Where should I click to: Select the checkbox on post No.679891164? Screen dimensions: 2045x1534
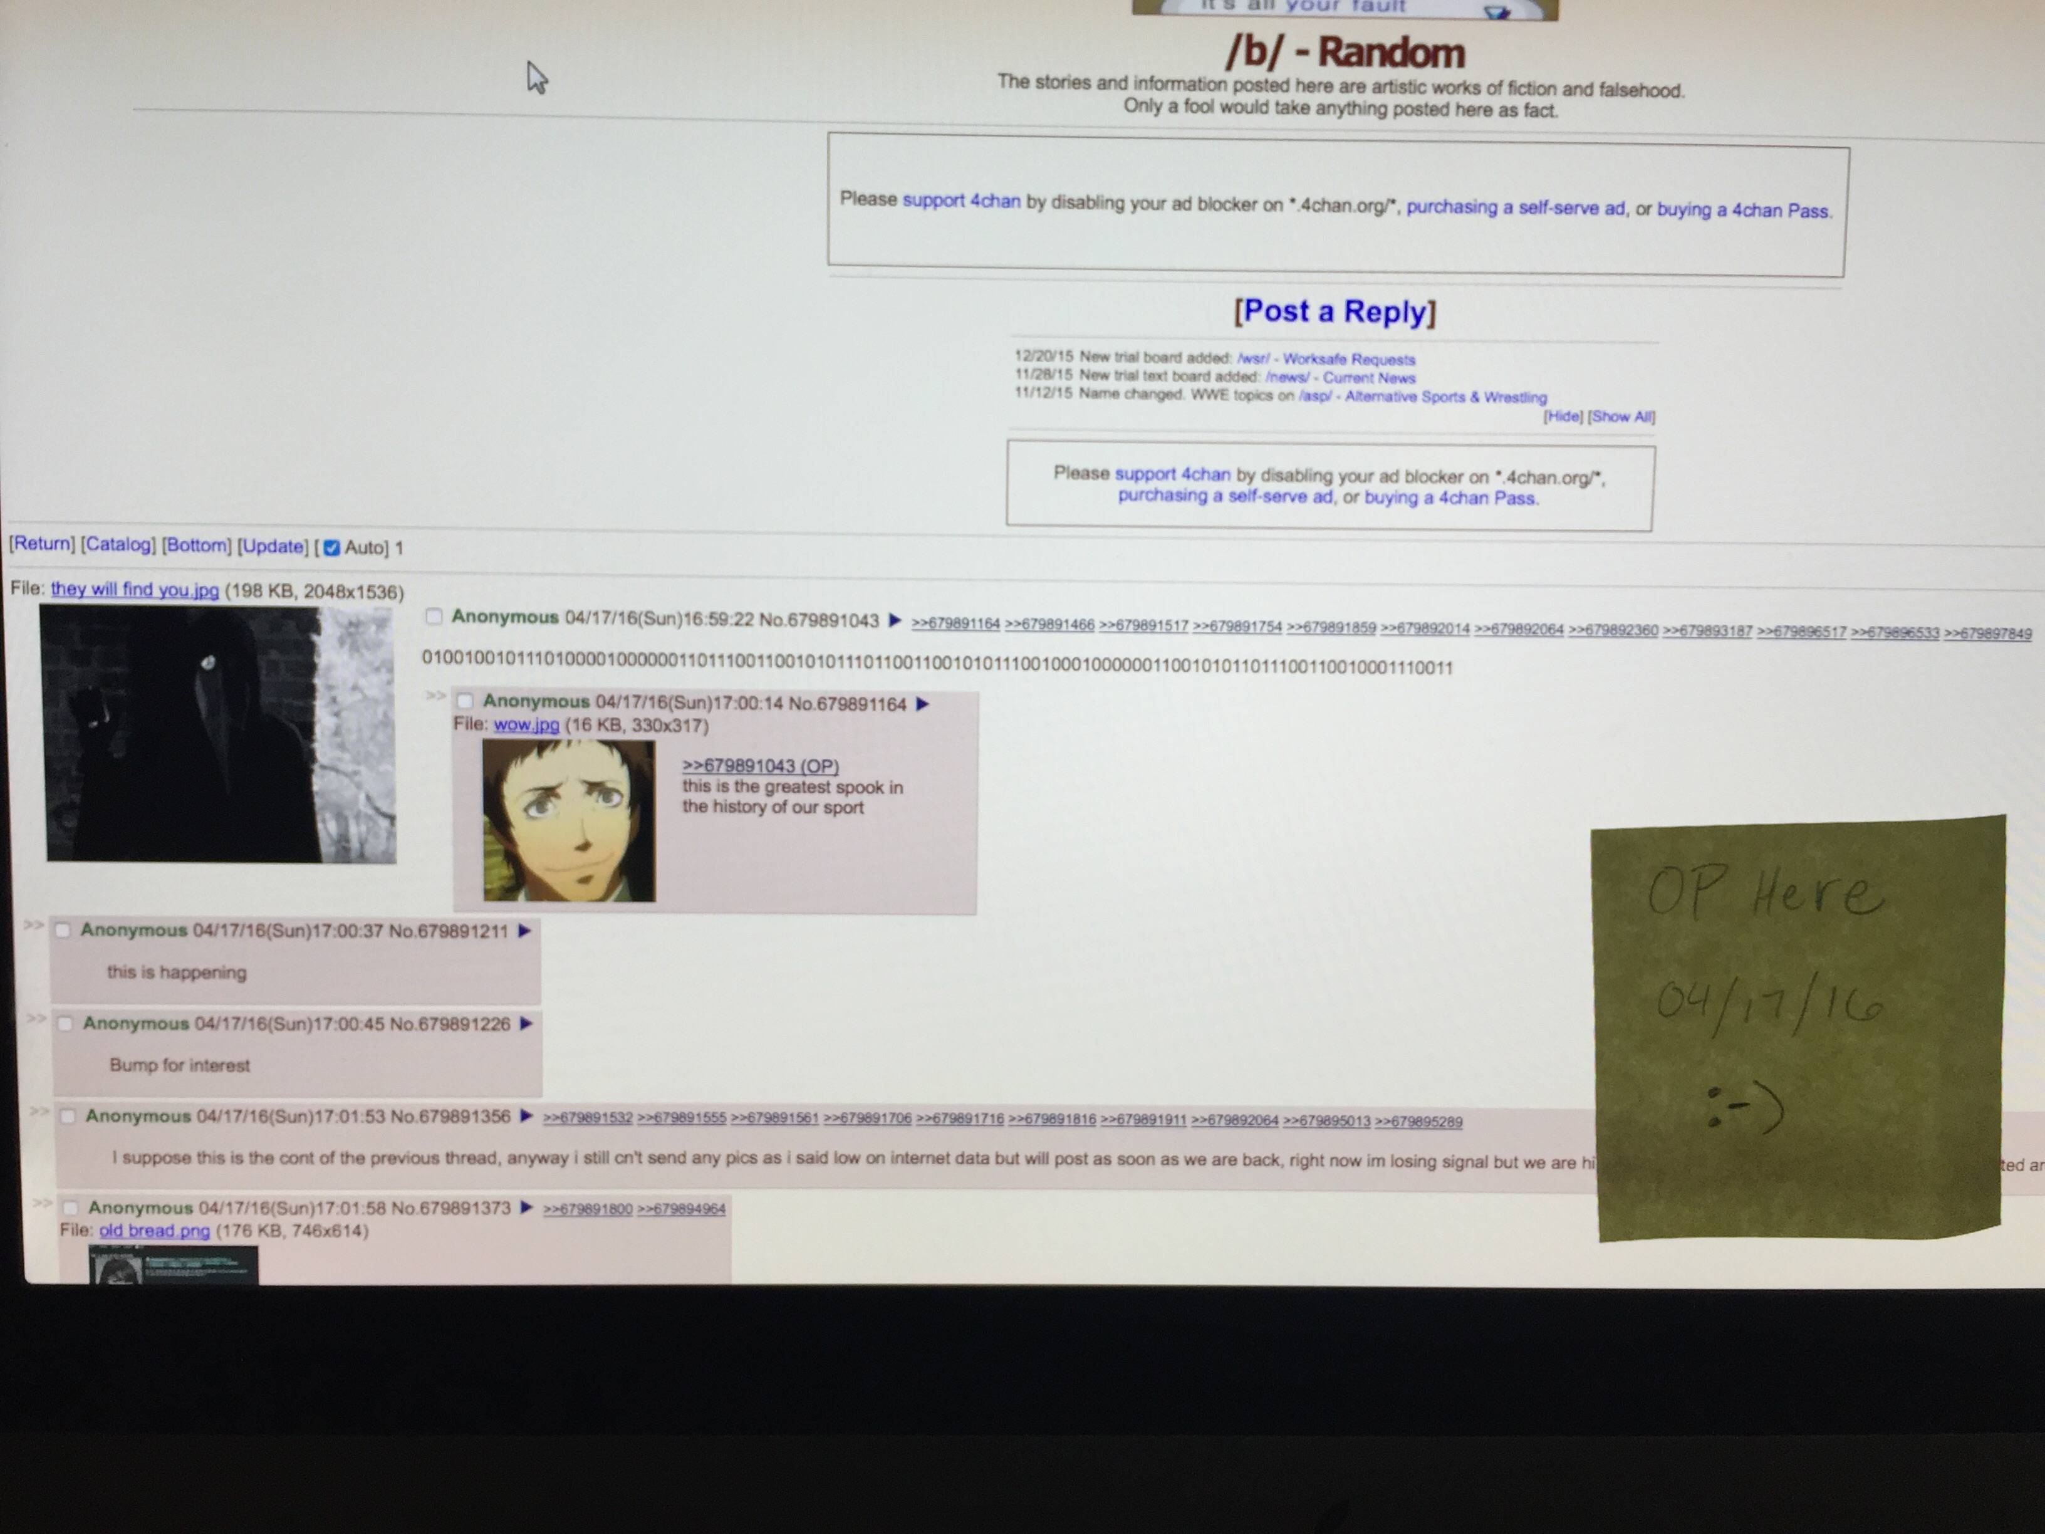[465, 701]
